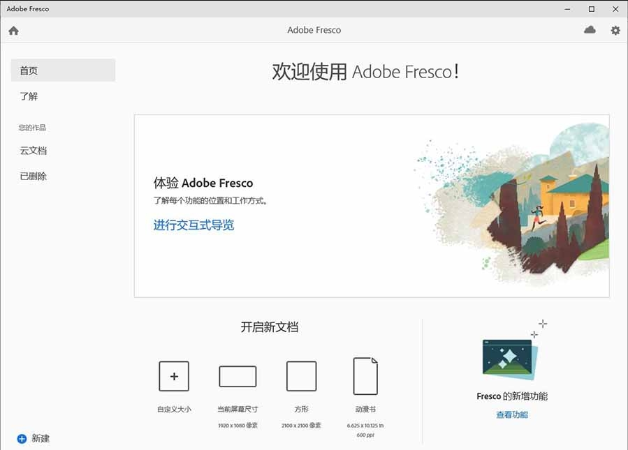Go to 云文档 cloud documents
Screen dimensions: 628x450
(x=34, y=151)
